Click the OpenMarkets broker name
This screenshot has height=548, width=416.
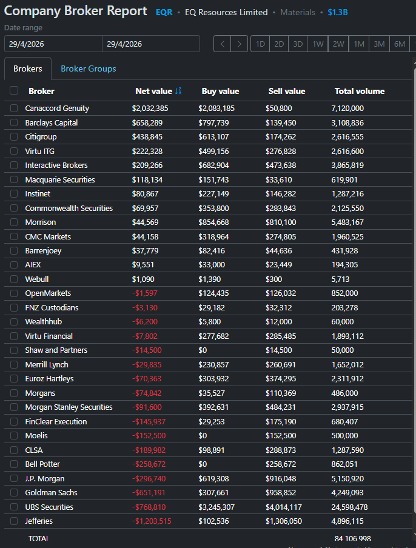click(x=48, y=293)
